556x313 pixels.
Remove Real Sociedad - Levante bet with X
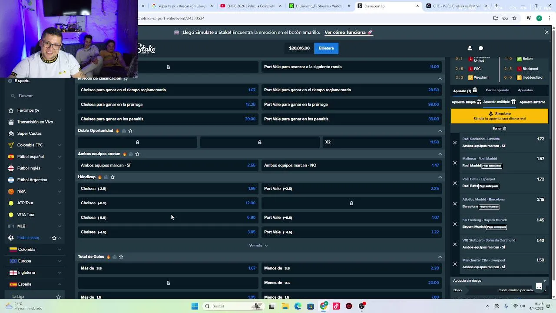pos(455,143)
